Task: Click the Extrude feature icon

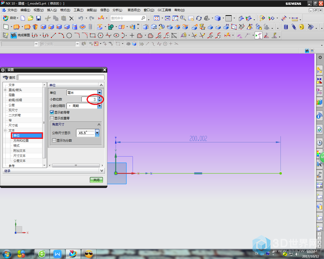Action: tap(17, 27)
